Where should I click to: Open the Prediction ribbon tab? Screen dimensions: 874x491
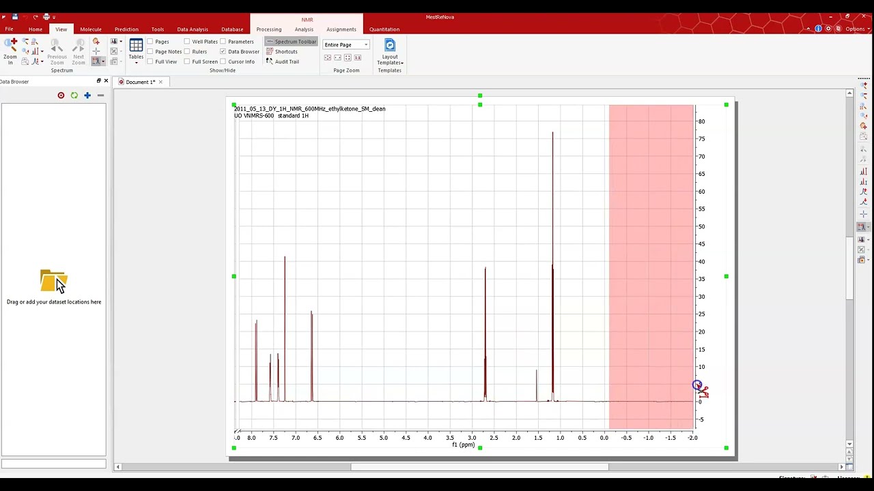coord(126,29)
